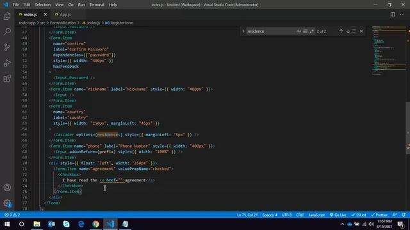
Task: Open feedback icon in status bar
Action: click(395, 215)
